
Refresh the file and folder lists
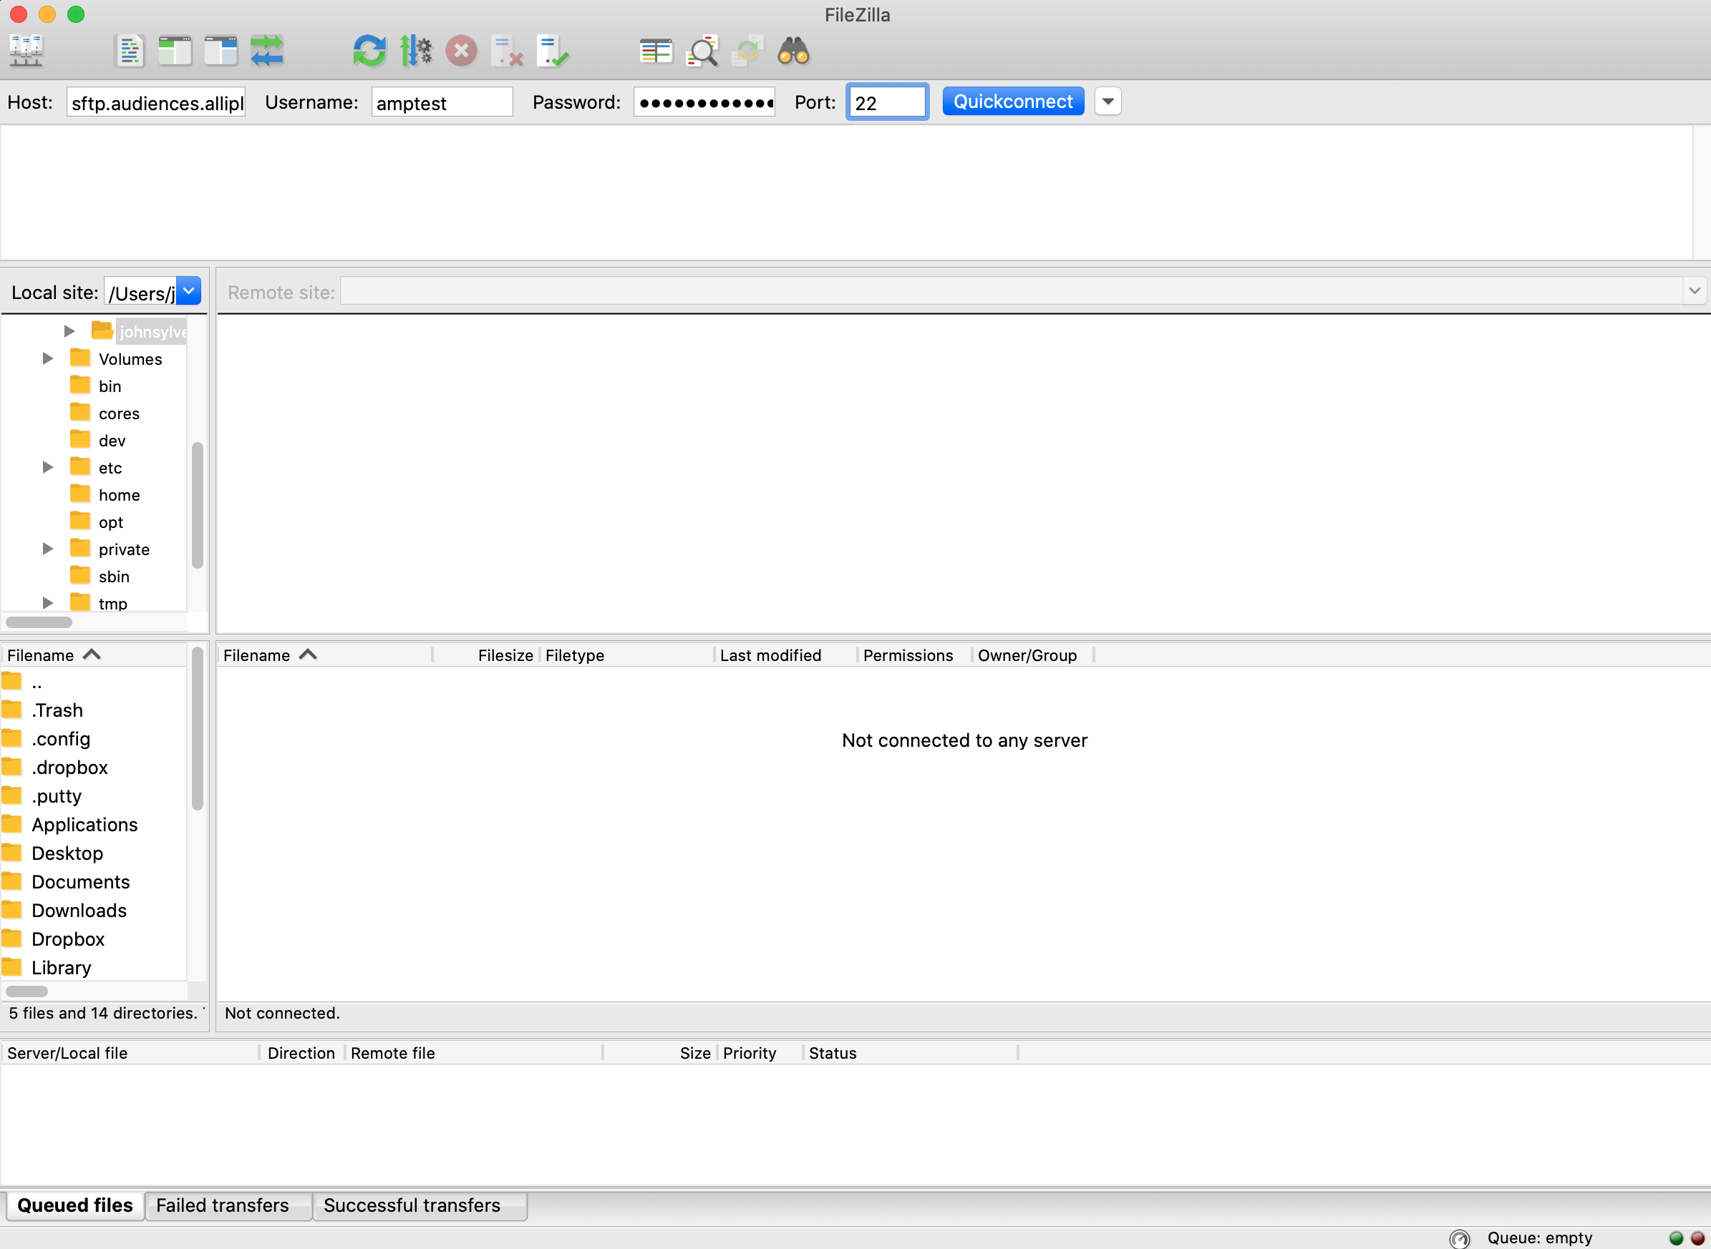point(370,51)
